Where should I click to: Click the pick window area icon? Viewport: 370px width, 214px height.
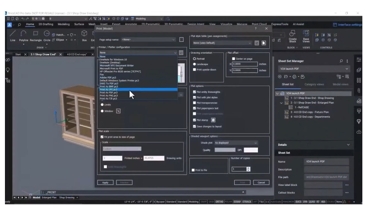(x=119, y=111)
